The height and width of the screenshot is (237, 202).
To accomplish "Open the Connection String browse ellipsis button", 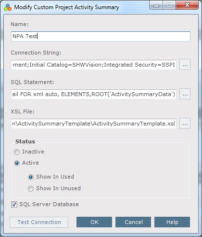I will coord(185,65).
